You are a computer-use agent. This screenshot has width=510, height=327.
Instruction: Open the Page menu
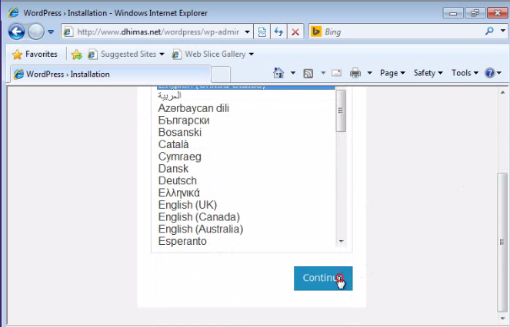(392, 73)
